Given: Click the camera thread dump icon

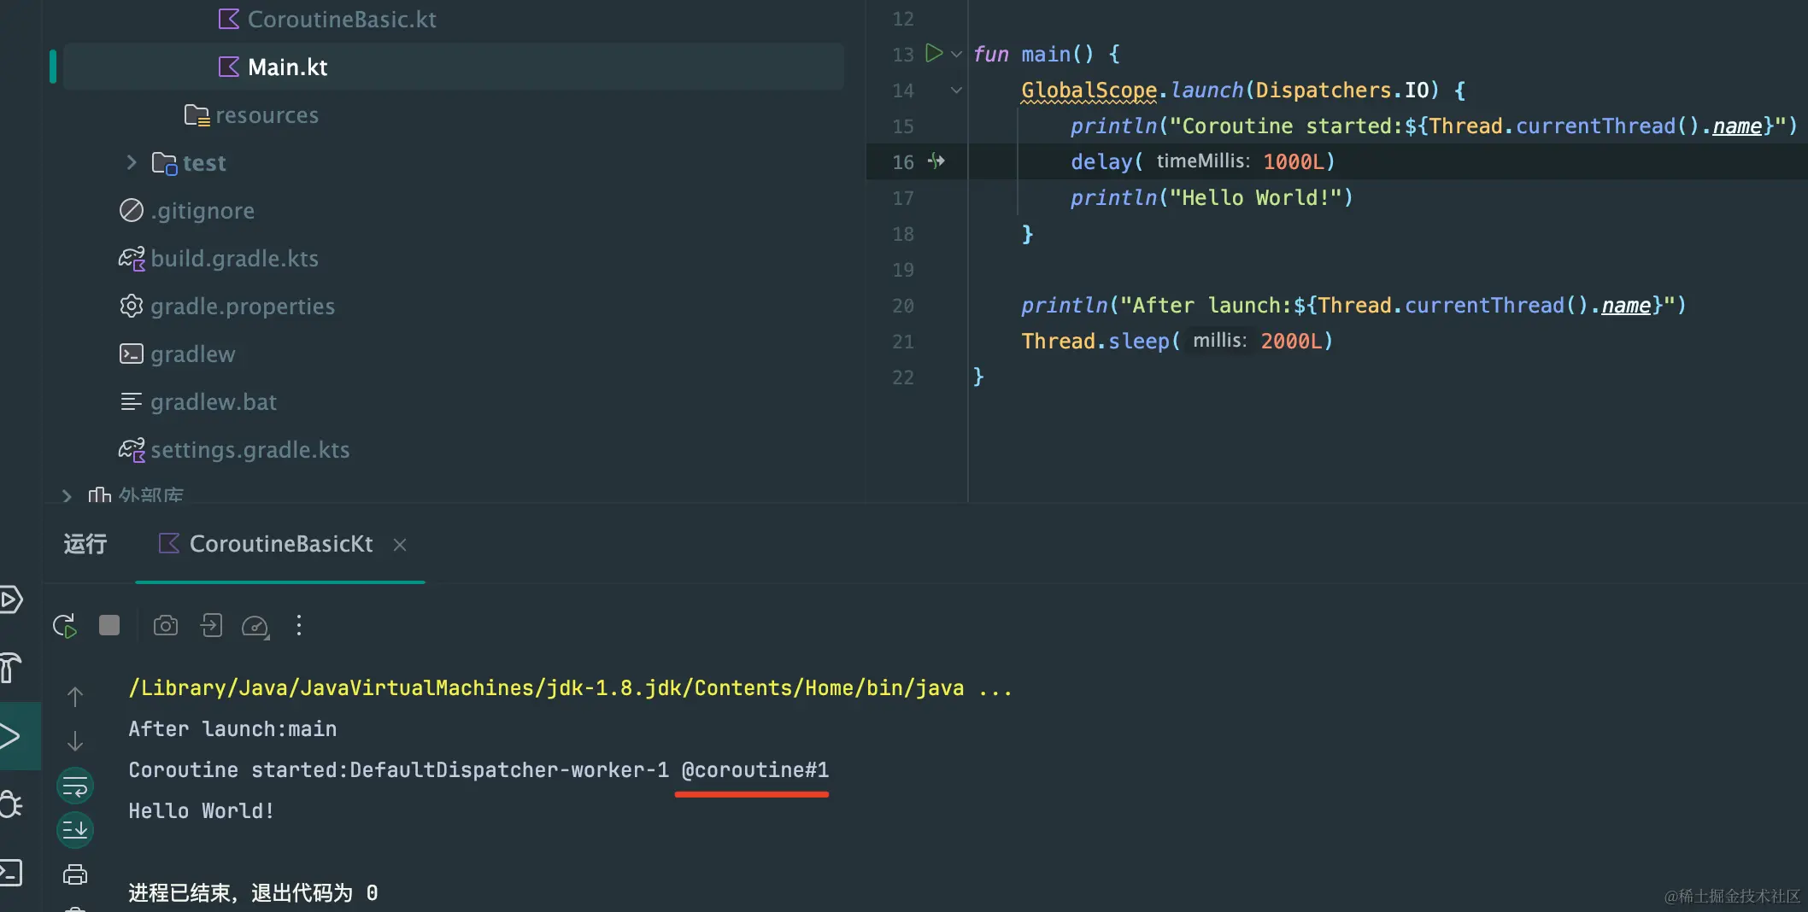Looking at the screenshot, I should (166, 626).
